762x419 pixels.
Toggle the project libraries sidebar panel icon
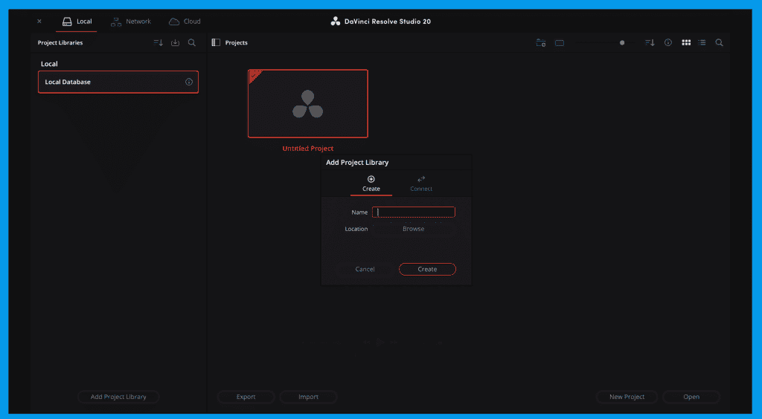pyautogui.click(x=217, y=42)
